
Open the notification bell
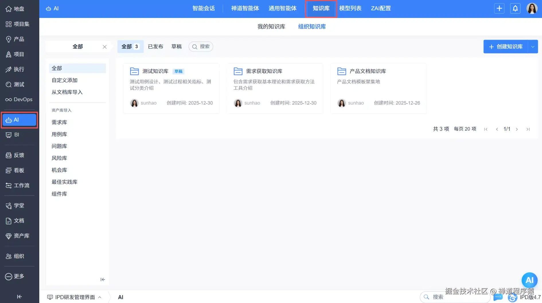[x=515, y=8]
